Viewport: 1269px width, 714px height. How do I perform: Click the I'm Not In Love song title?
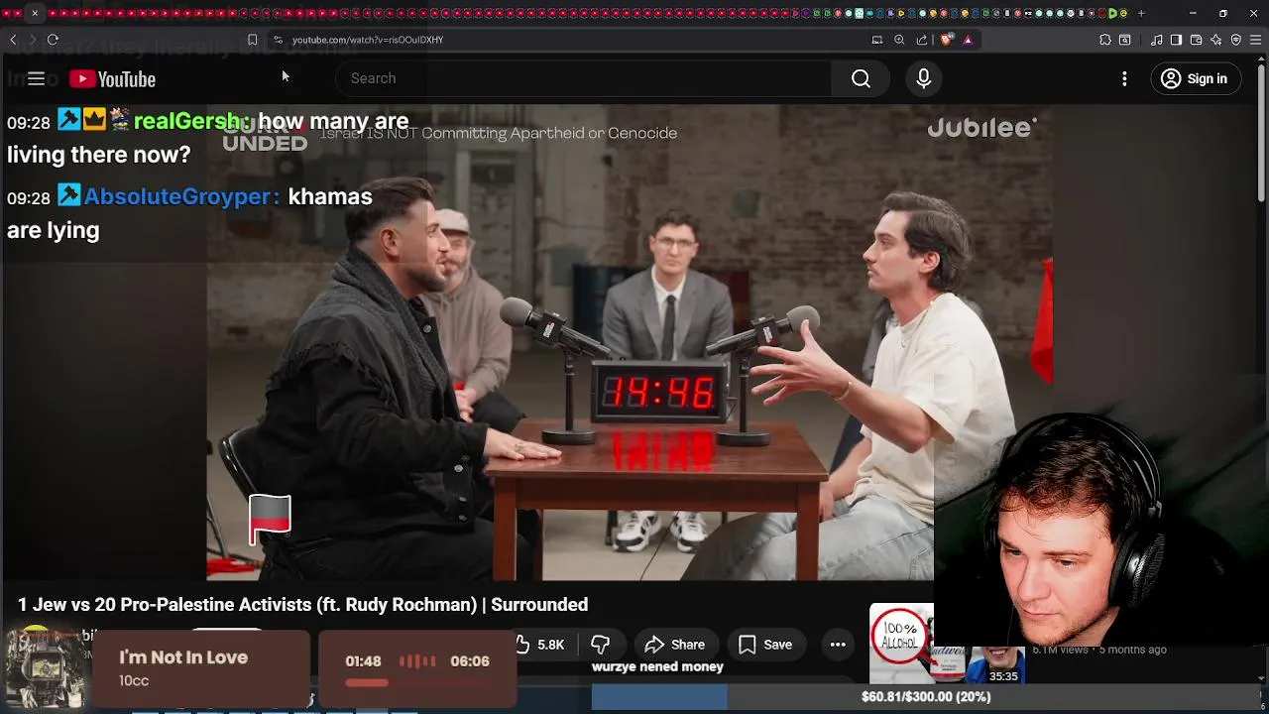[x=183, y=657]
